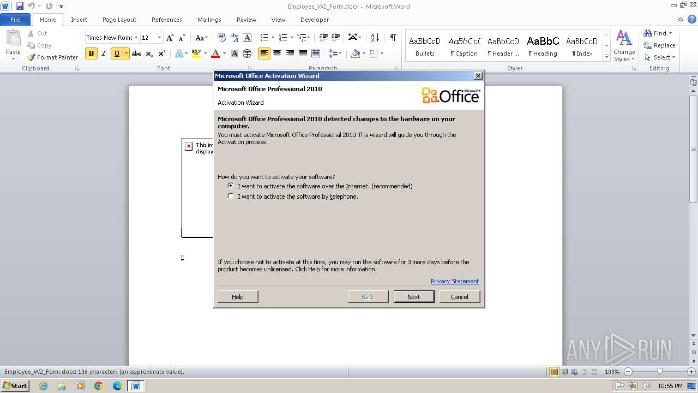Open the Borders dropdown arrow
Image resolution: width=698 pixels, height=393 pixels.
point(382,53)
